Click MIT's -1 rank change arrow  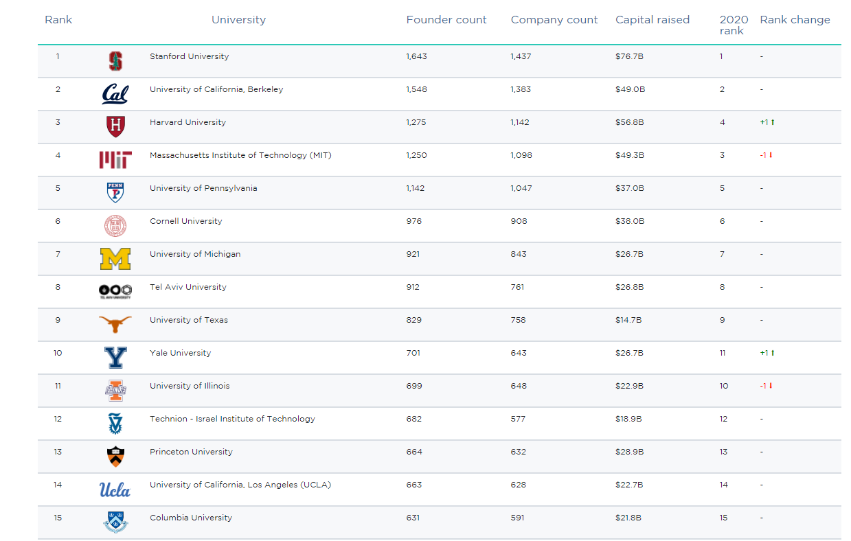(x=771, y=155)
